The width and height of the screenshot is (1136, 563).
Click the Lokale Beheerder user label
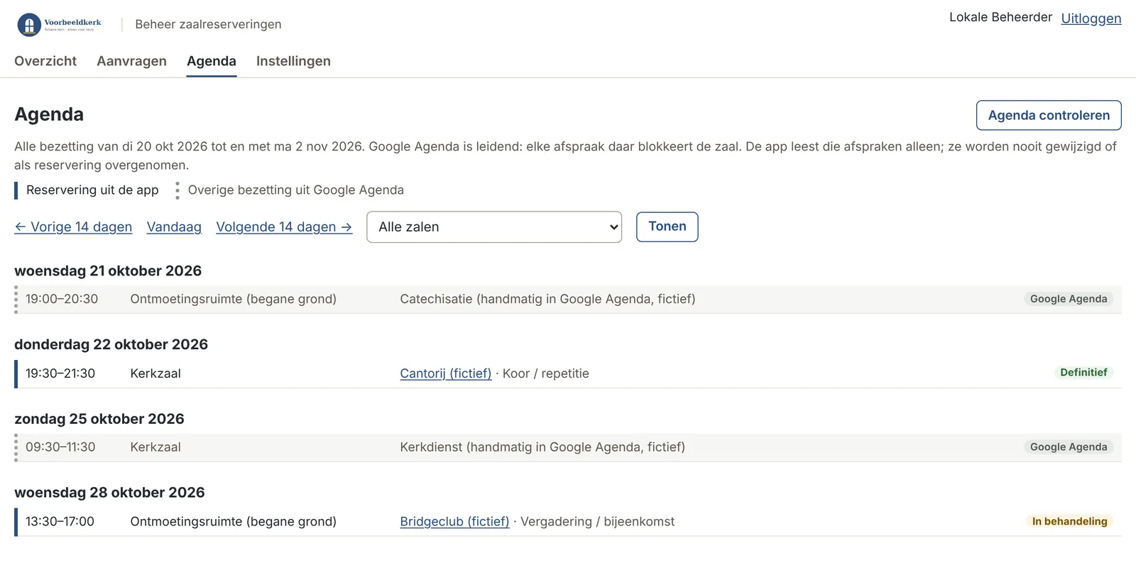point(1000,17)
